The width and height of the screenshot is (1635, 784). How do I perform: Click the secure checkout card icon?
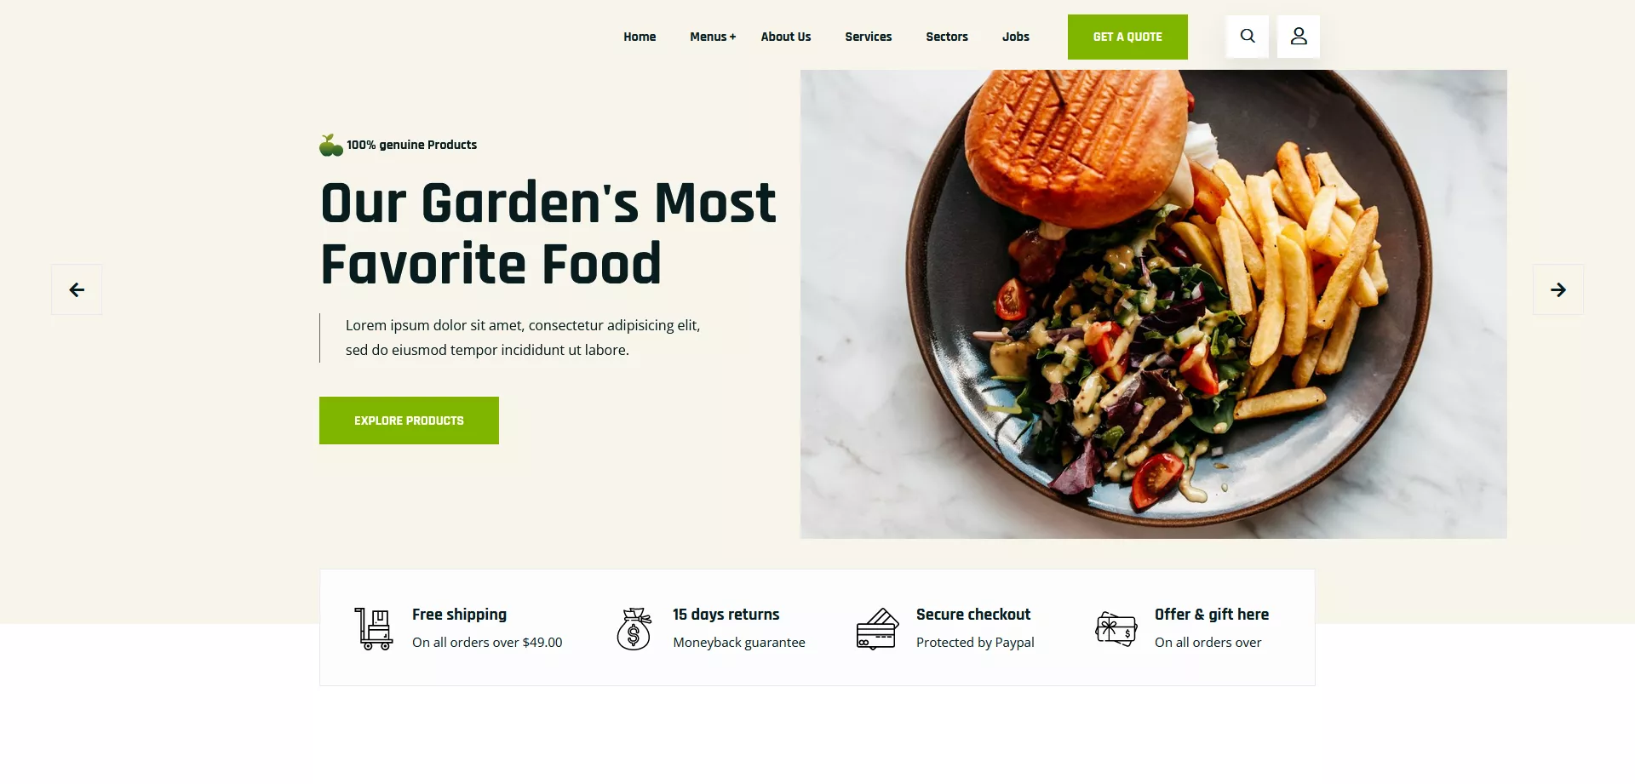(878, 629)
